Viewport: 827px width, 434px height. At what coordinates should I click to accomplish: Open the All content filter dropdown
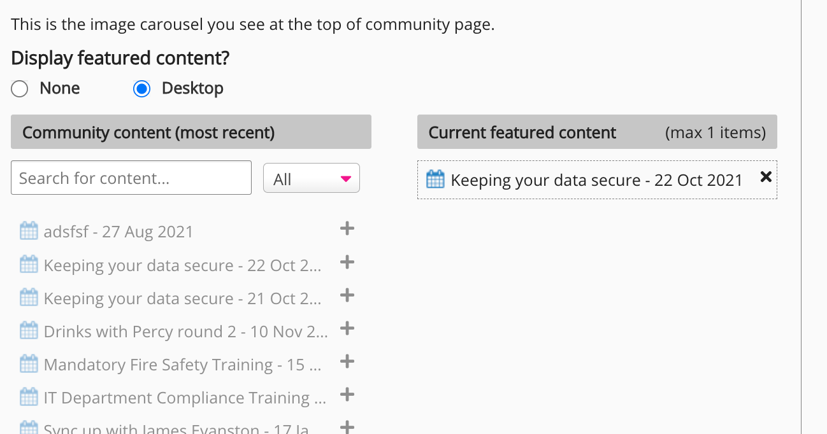tap(312, 179)
